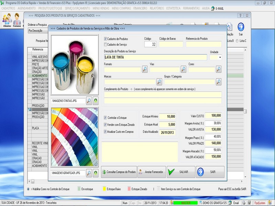The height and width of the screenshot is (206, 275).
Task: Enable the Cadastro de Serviço checkbox
Action: (106, 44)
